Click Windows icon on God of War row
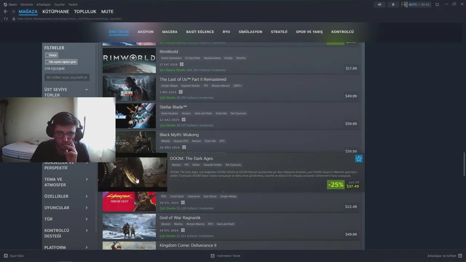 [x=183, y=230]
